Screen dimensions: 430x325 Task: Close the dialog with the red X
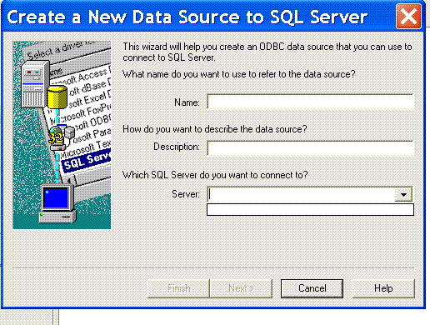(x=408, y=17)
